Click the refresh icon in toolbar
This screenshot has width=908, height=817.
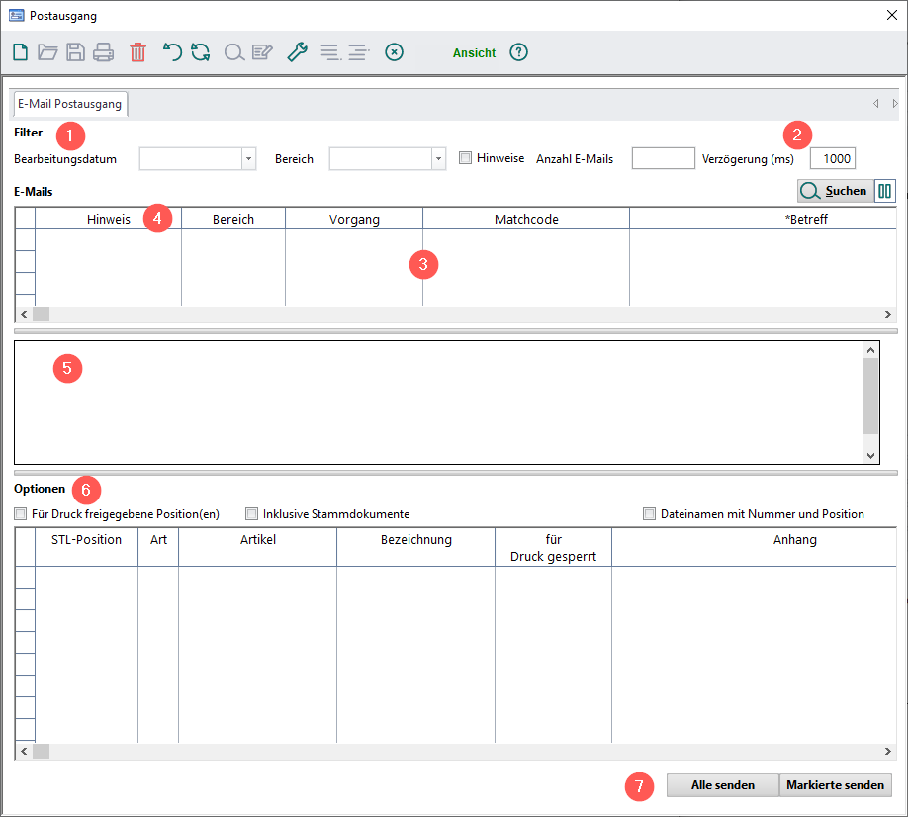pyautogui.click(x=201, y=52)
